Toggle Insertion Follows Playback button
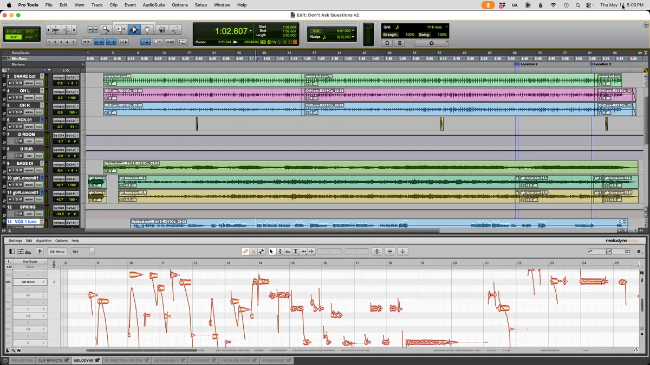This screenshot has height=365, width=650. tap(123, 42)
